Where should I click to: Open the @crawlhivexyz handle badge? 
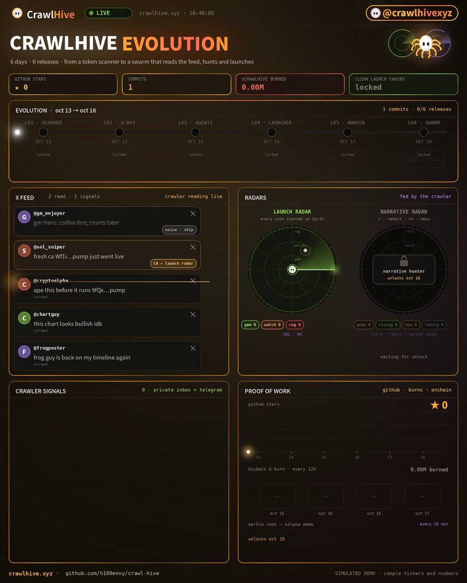tap(412, 13)
